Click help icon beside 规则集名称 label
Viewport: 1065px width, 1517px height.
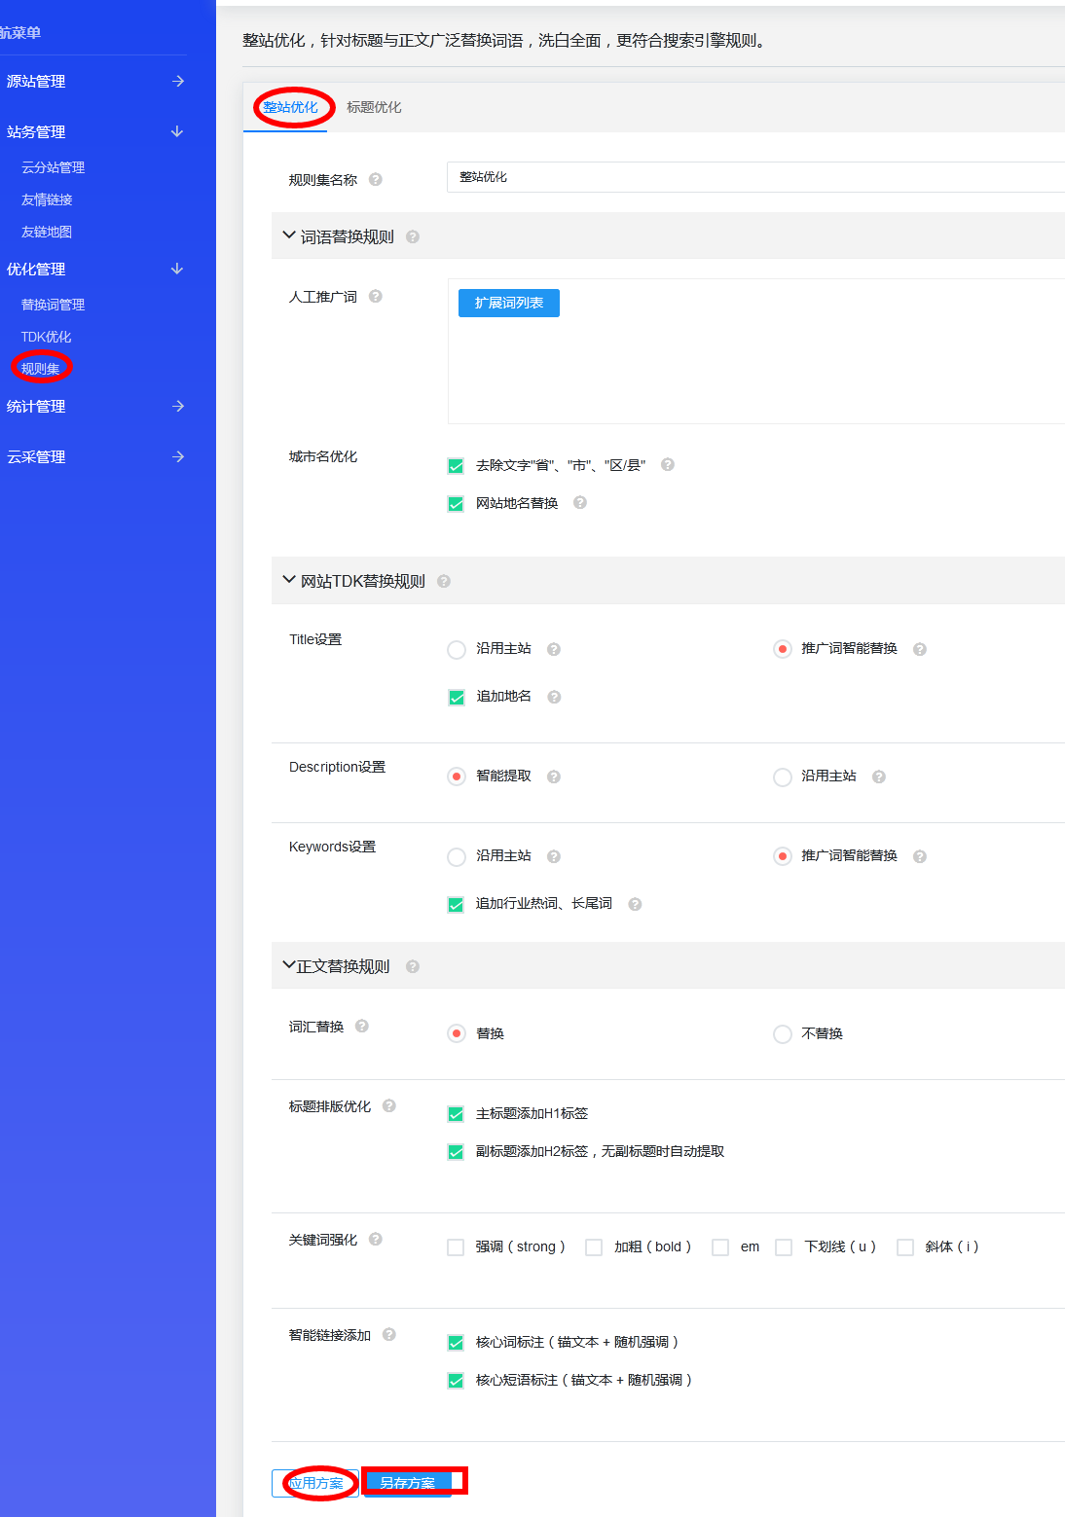click(x=376, y=179)
